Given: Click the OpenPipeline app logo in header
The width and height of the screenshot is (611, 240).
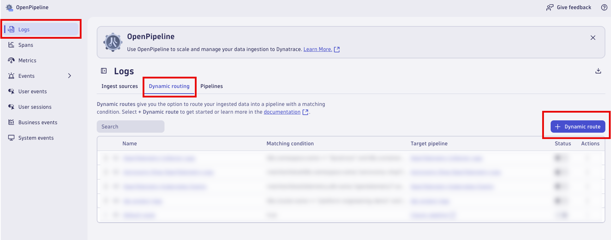Looking at the screenshot, I should (x=9, y=7).
